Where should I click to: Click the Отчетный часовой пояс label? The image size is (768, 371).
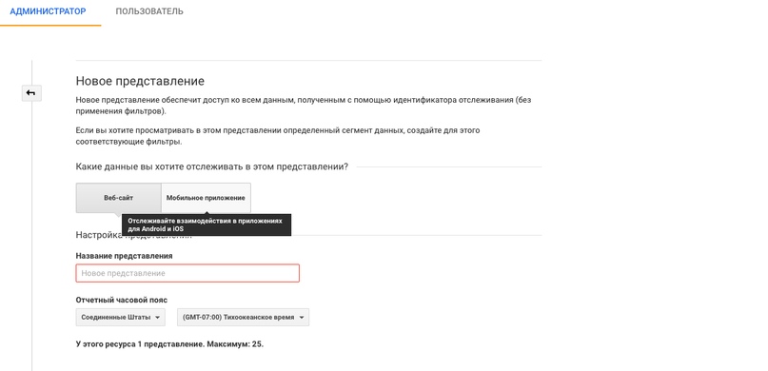pos(122,300)
